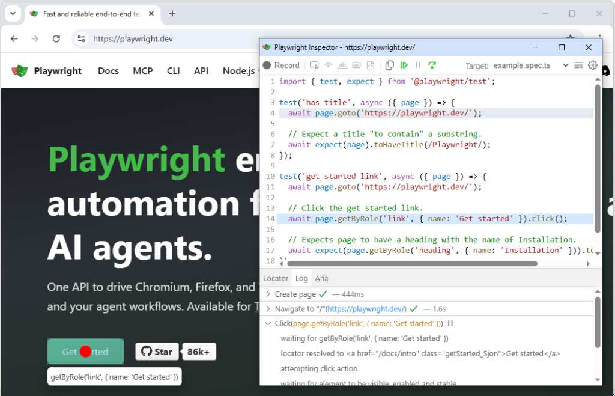615x396 pixels.
Task: Reload the playwright.dev page
Action: [x=56, y=39]
